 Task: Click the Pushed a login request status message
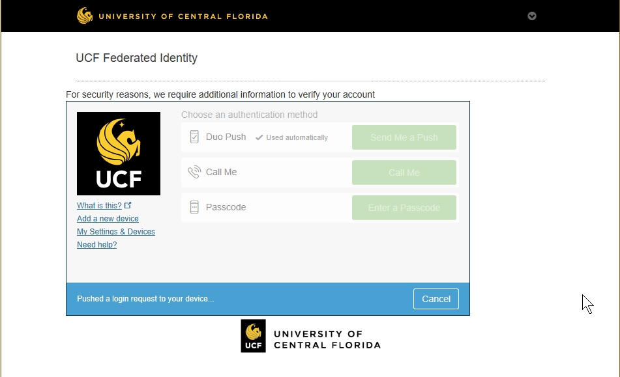pyautogui.click(x=145, y=299)
